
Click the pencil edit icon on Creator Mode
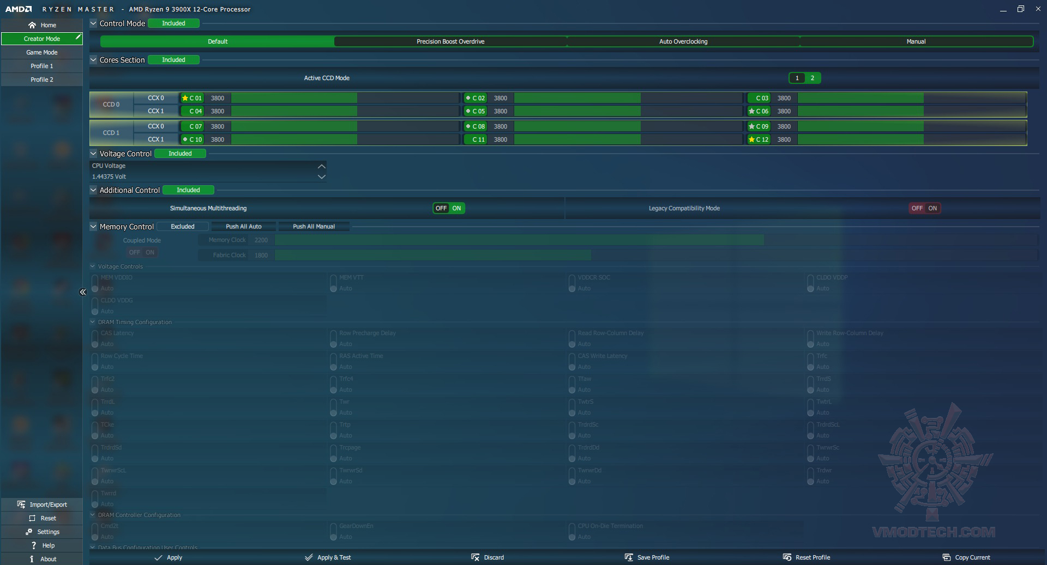click(78, 37)
